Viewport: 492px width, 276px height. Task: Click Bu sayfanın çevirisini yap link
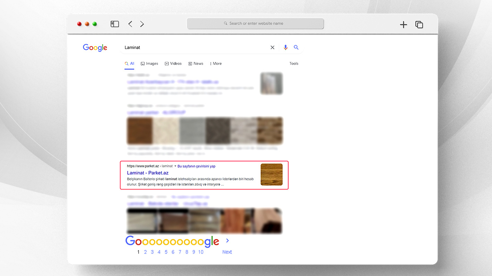196,166
